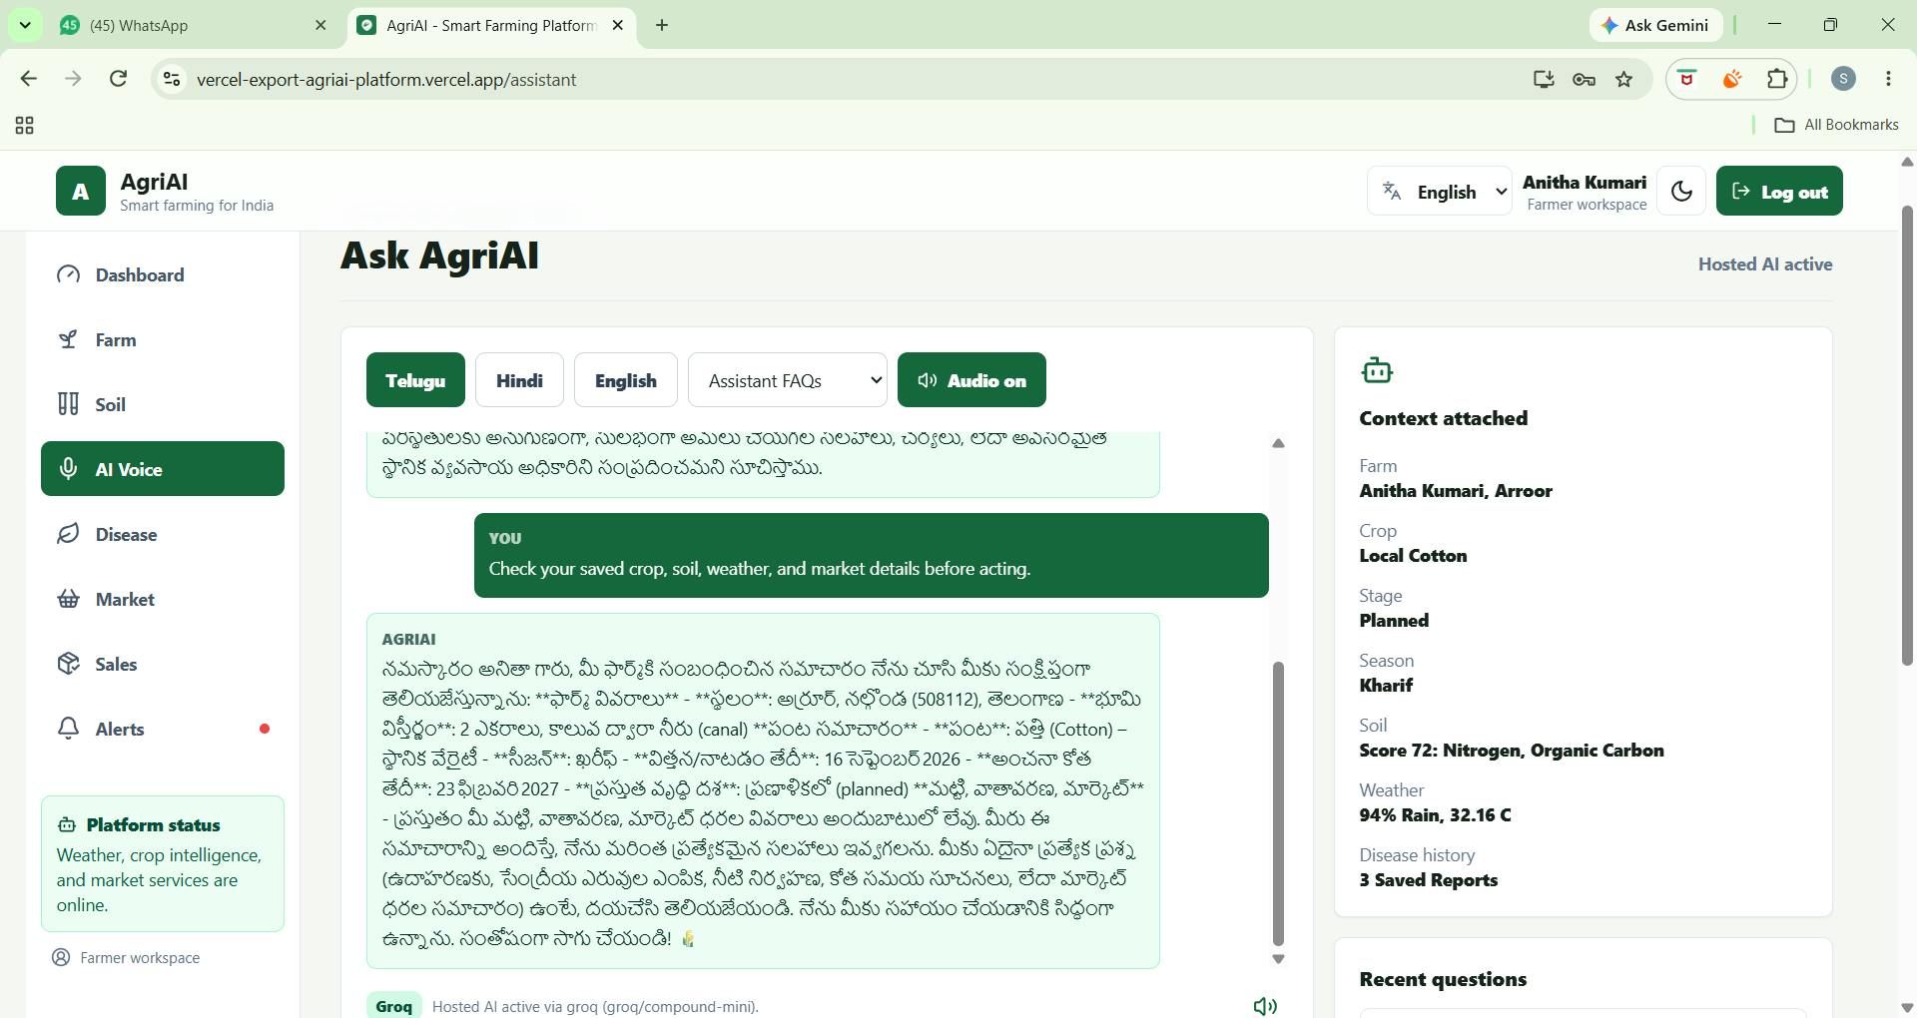
Task: Click the page vertical scrollbar
Action: pos(1907,436)
